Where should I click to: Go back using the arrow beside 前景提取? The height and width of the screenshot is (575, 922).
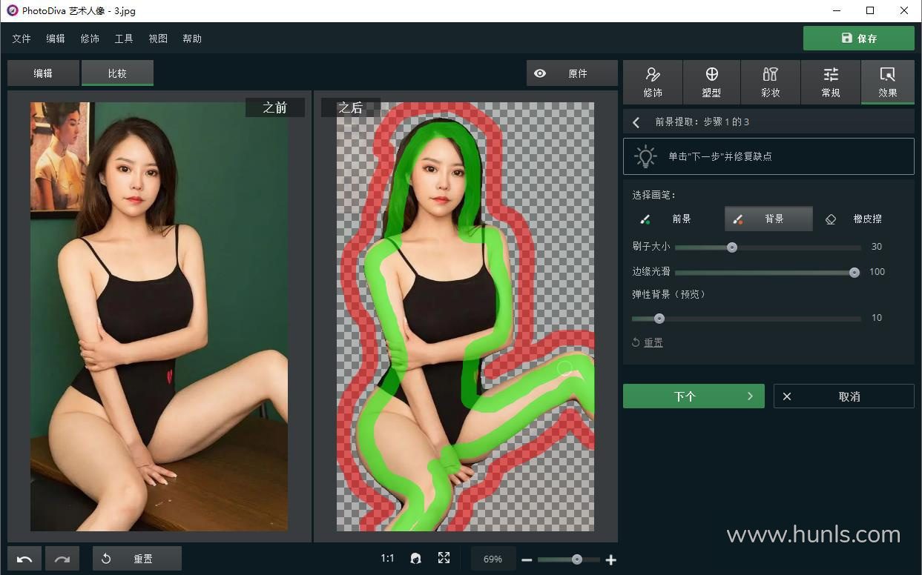636,122
